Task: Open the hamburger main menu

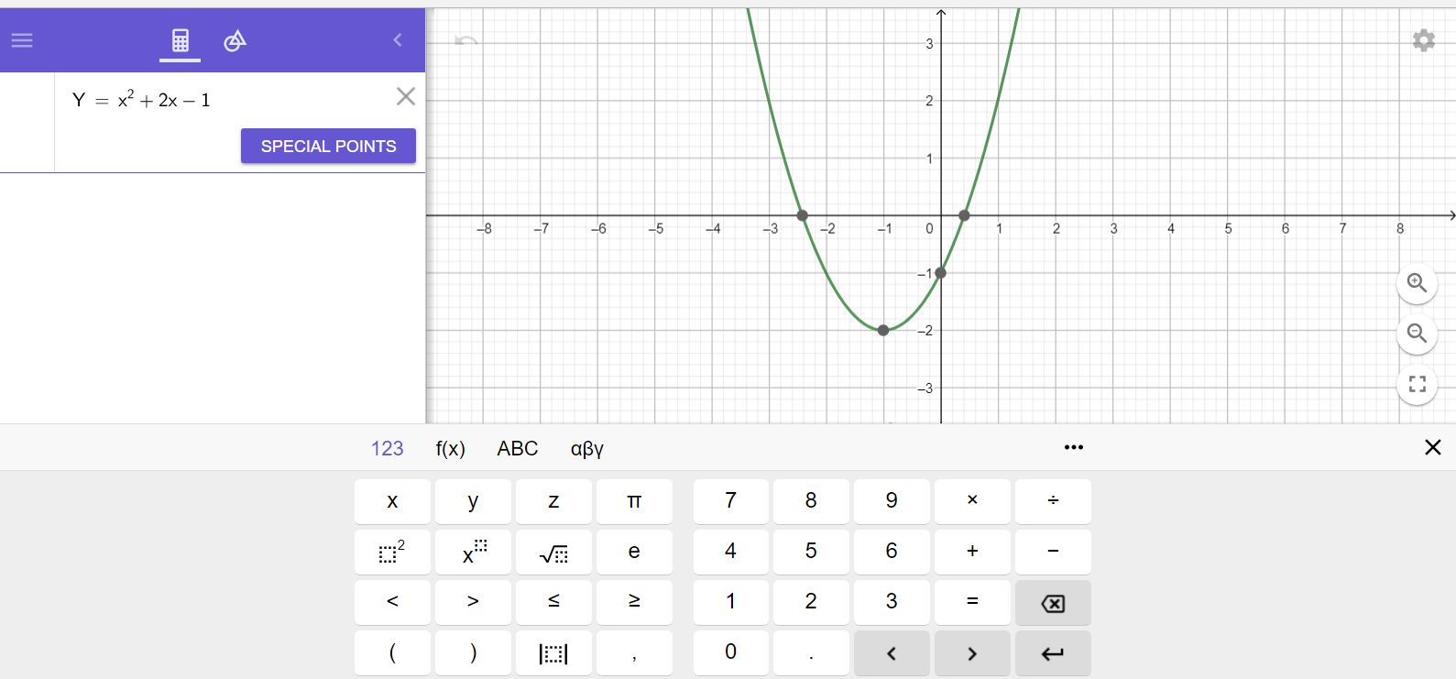Action: [22, 40]
